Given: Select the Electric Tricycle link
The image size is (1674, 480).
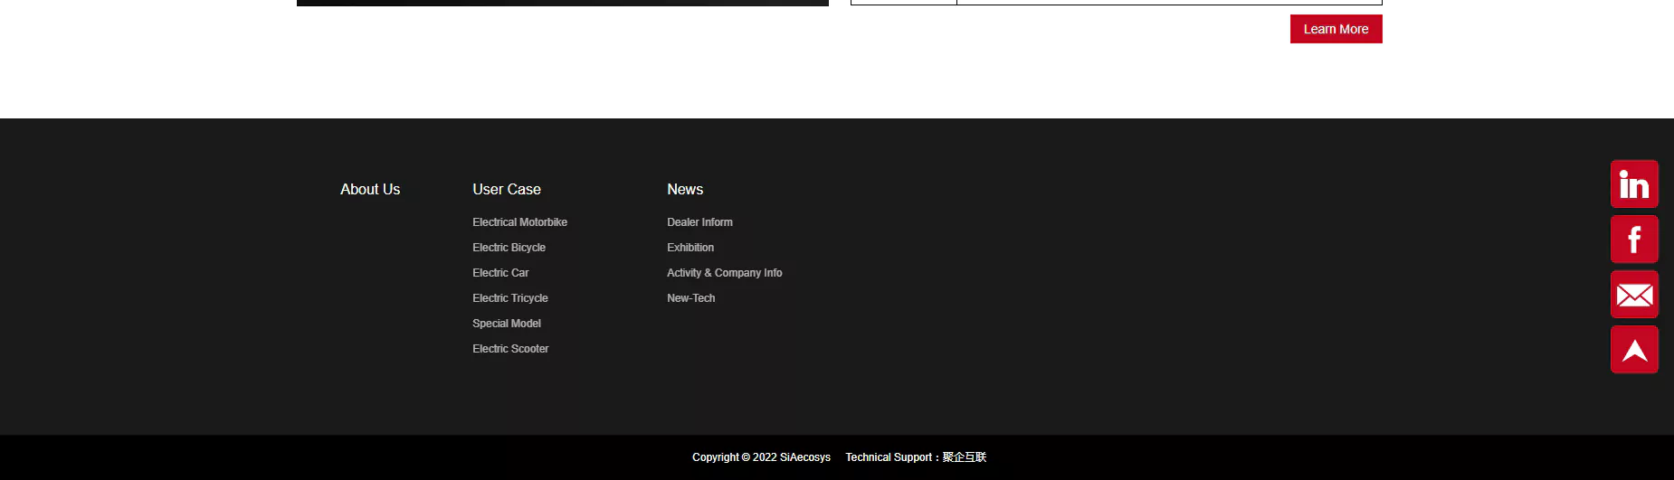Looking at the screenshot, I should (510, 298).
